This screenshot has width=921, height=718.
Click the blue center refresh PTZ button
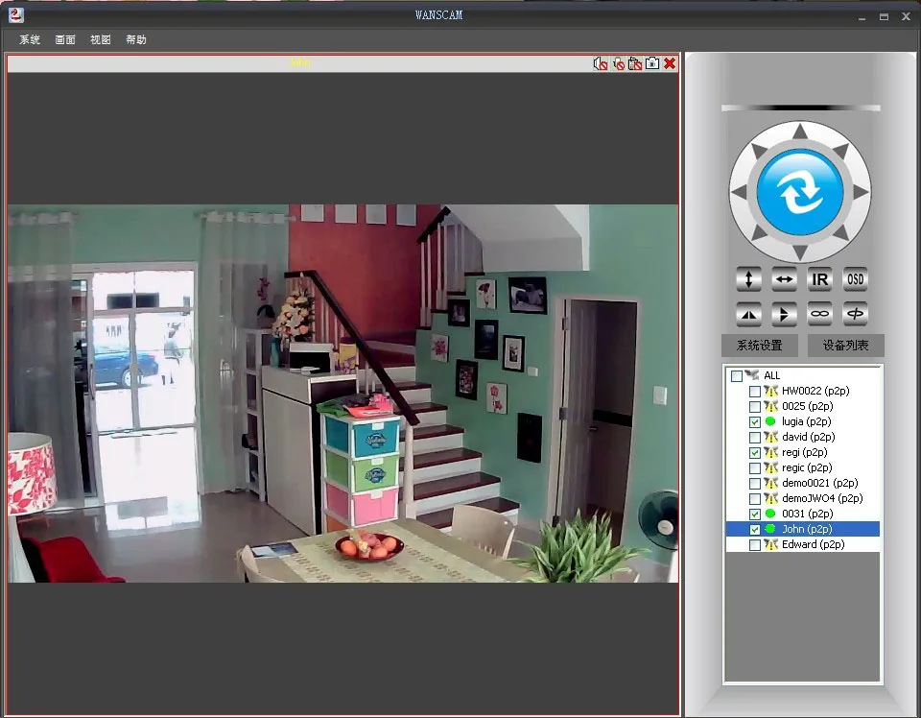800,192
